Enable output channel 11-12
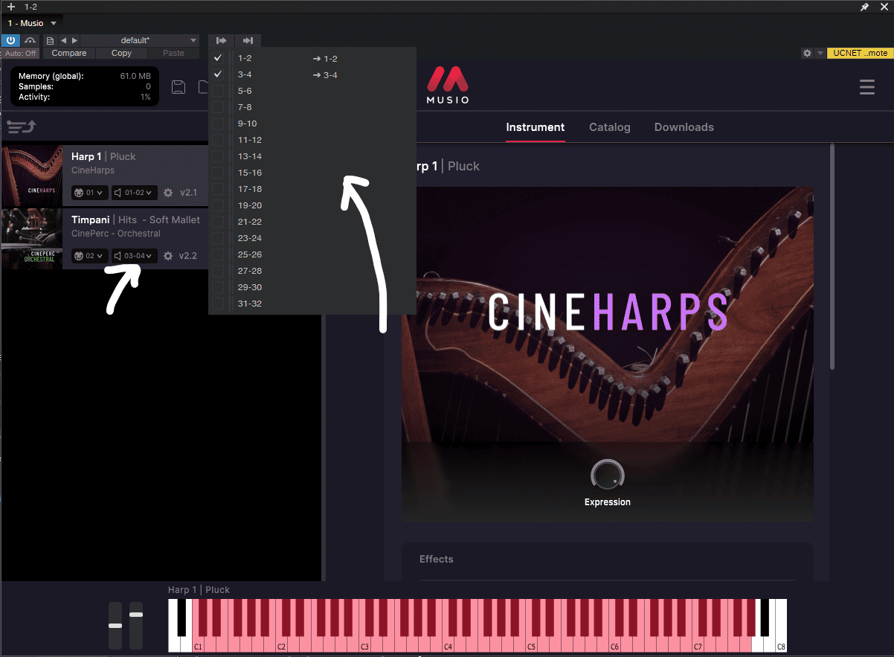The height and width of the screenshot is (657, 894). coord(218,140)
